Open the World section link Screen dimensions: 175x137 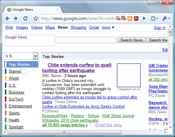[14, 78]
